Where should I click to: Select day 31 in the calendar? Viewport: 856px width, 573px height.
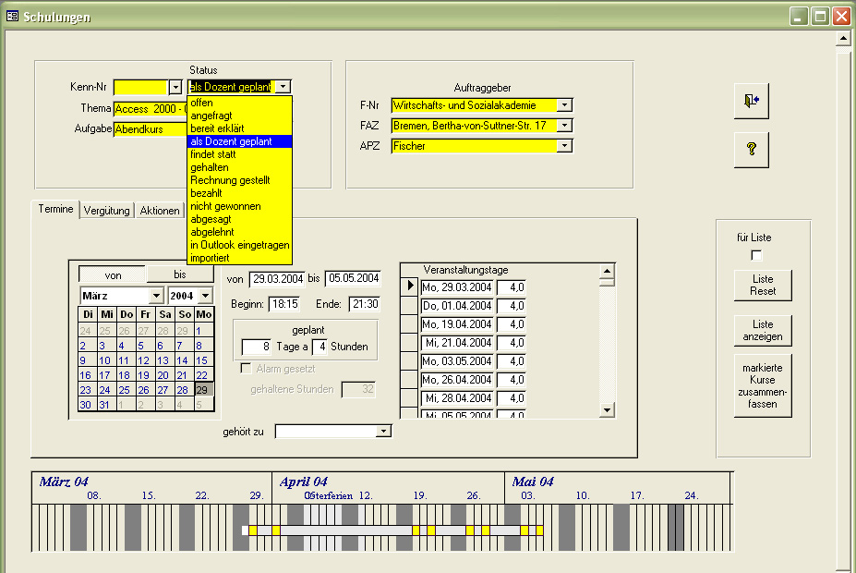104,405
